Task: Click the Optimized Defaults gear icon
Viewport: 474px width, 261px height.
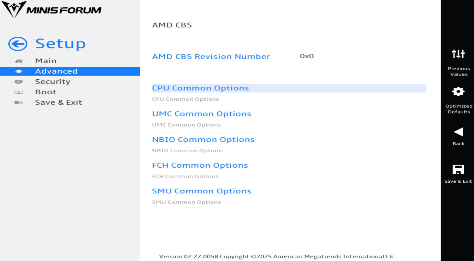Action: click(x=458, y=92)
